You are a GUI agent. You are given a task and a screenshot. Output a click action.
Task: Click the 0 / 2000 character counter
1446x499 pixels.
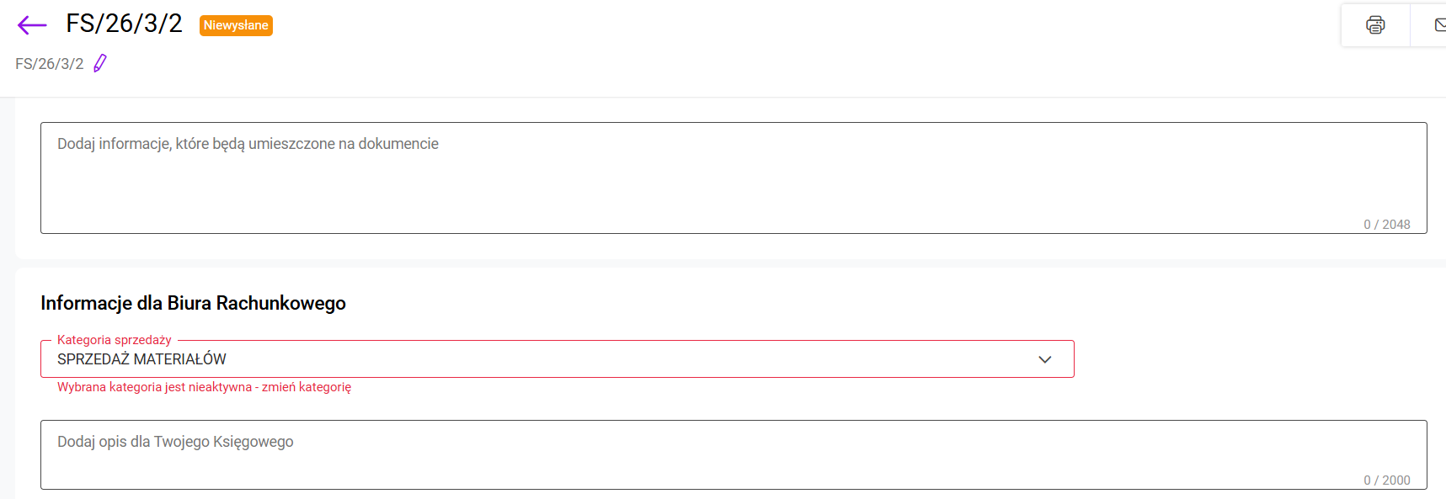pyautogui.click(x=1386, y=480)
